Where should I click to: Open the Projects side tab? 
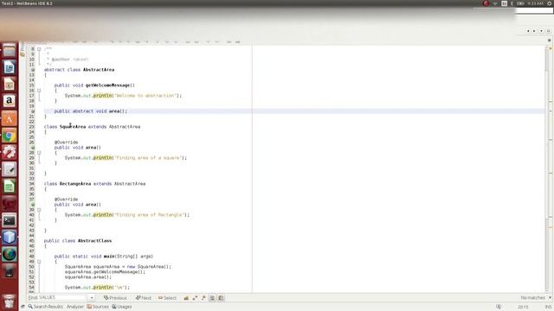[x=23, y=49]
